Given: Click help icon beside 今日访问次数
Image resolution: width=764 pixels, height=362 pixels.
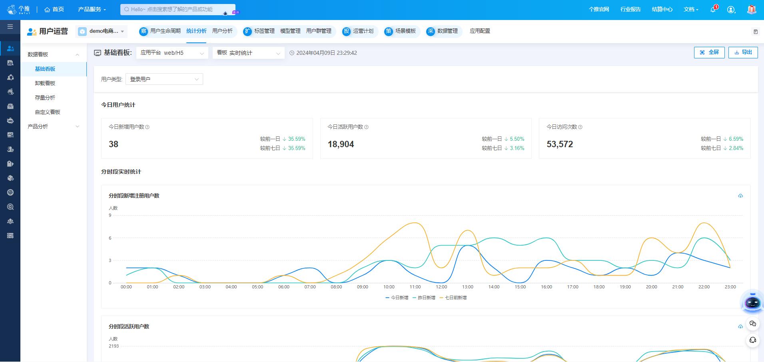Looking at the screenshot, I should (x=580, y=127).
